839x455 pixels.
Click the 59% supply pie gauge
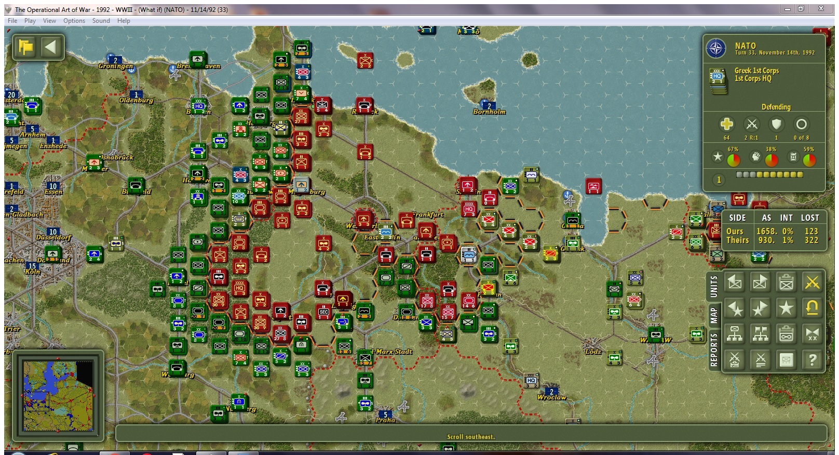click(x=809, y=160)
